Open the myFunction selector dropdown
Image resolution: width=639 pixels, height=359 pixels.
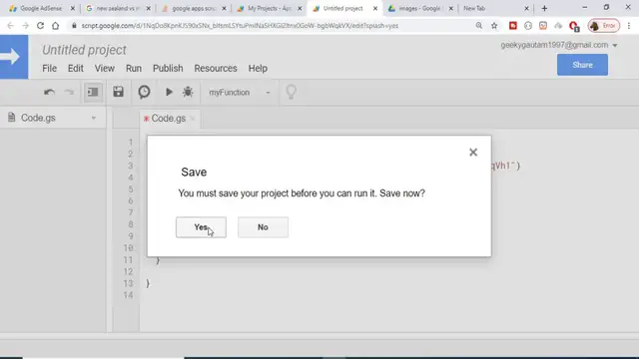[x=240, y=93]
